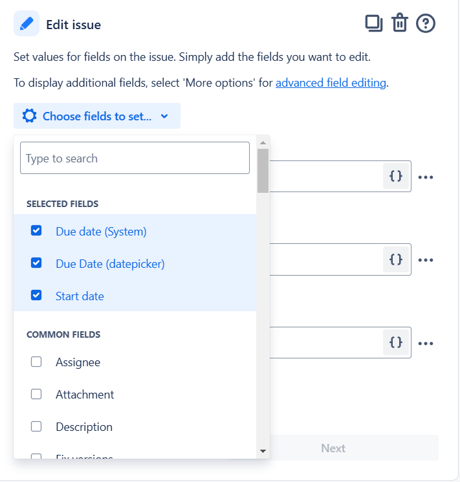The height and width of the screenshot is (482, 460).
Task: Click the duplicate component icon
Action: [373, 23]
